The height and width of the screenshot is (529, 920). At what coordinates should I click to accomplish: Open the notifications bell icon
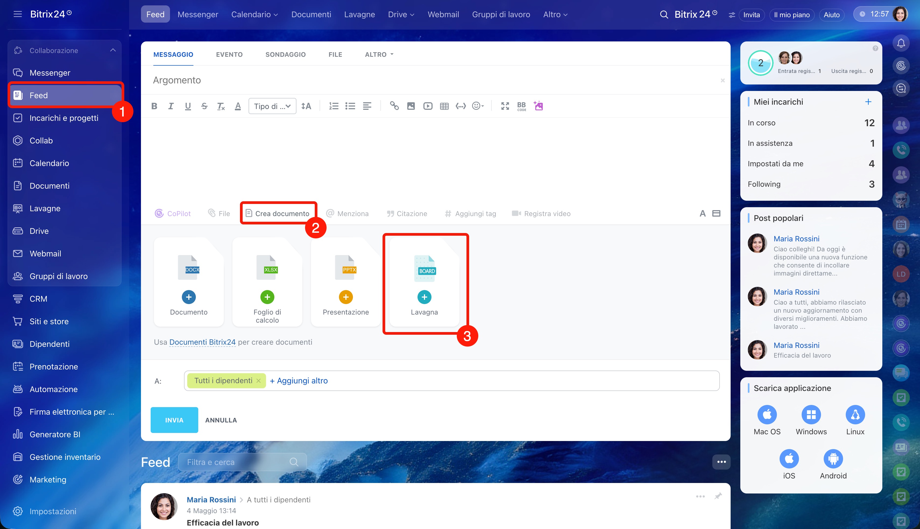(x=901, y=44)
